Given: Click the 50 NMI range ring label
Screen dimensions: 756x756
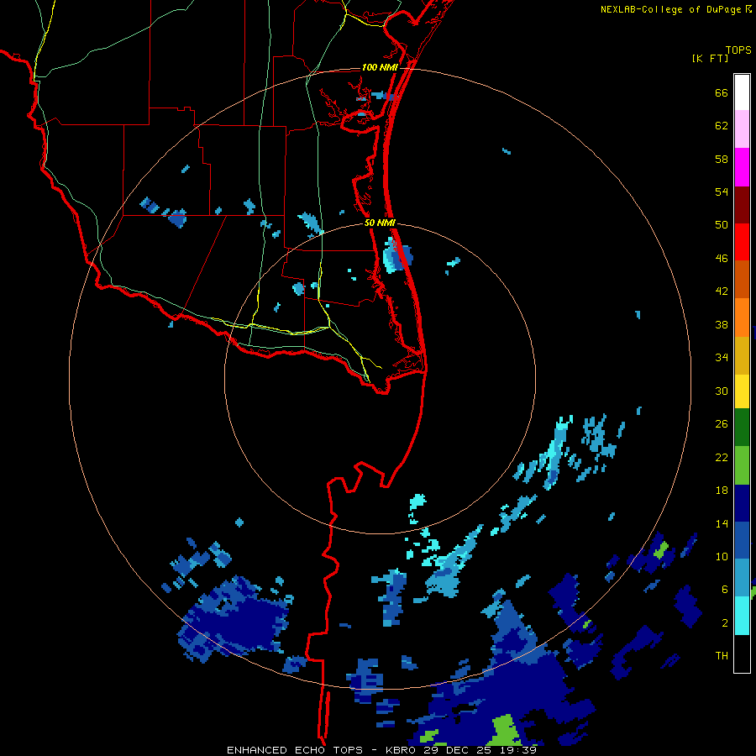Looking at the screenshot, I should click(380, 223).
